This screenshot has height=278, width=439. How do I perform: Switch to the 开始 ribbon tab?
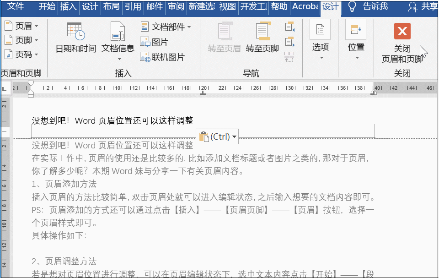click(47, 6)
